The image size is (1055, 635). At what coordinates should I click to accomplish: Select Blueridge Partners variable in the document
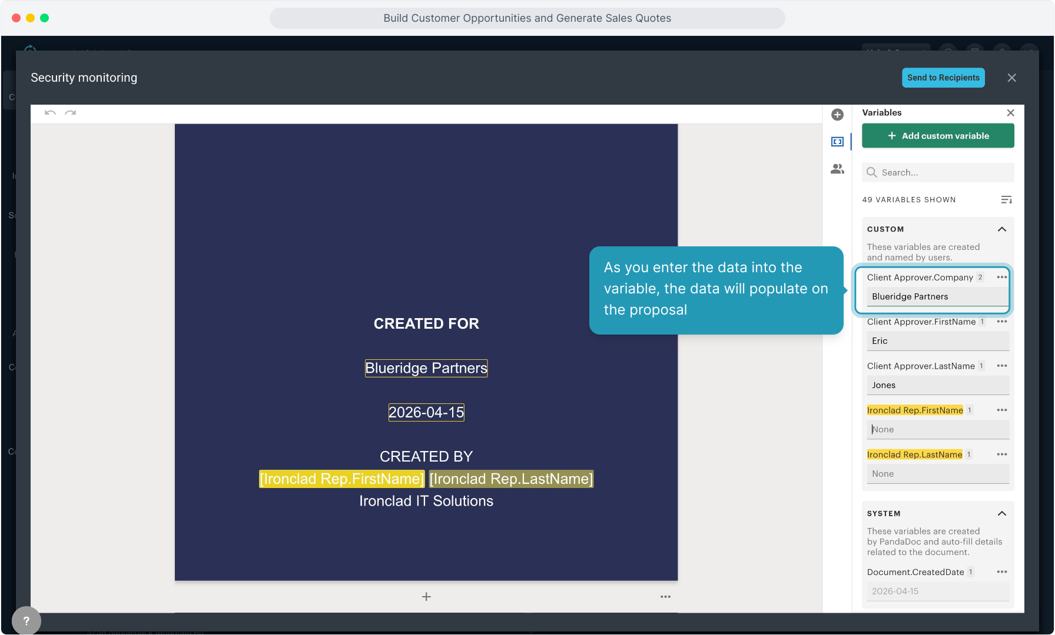coord(426,368)
